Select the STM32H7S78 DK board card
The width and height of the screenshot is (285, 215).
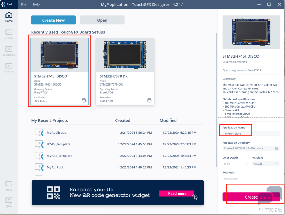click(x=125, y=71)
